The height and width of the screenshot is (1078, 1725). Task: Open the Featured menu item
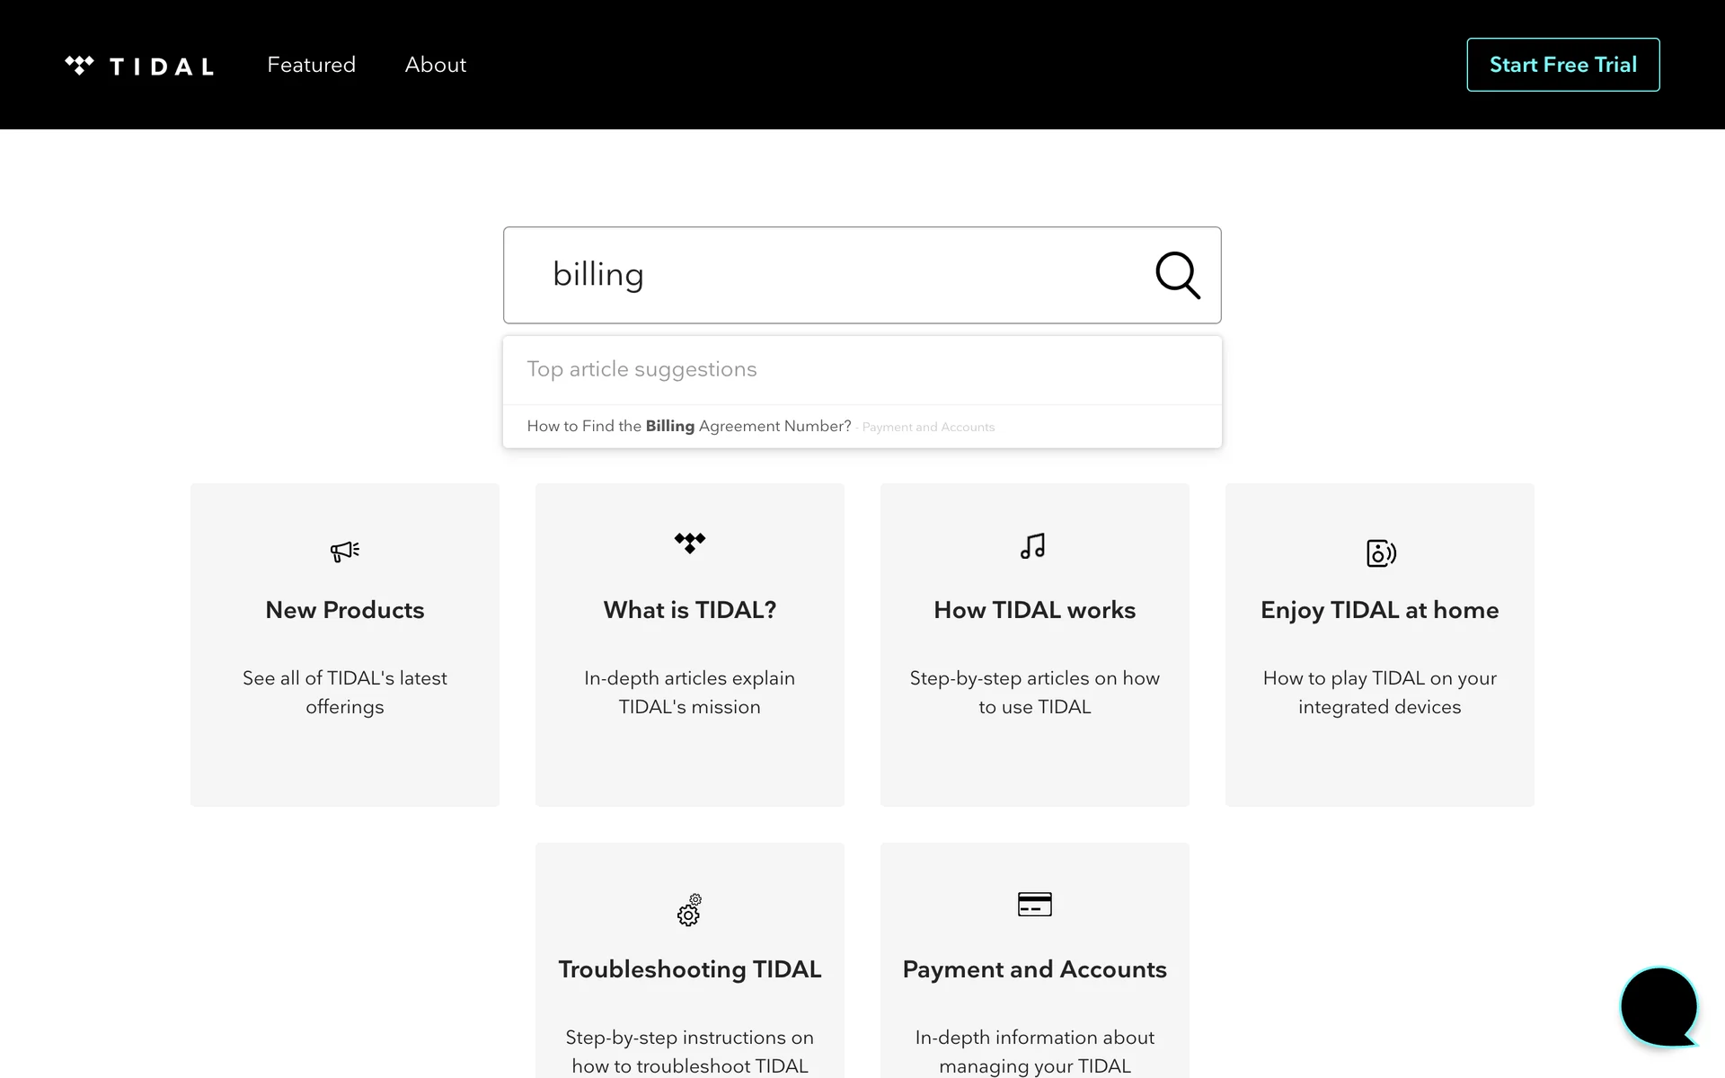tap(311, 65)
